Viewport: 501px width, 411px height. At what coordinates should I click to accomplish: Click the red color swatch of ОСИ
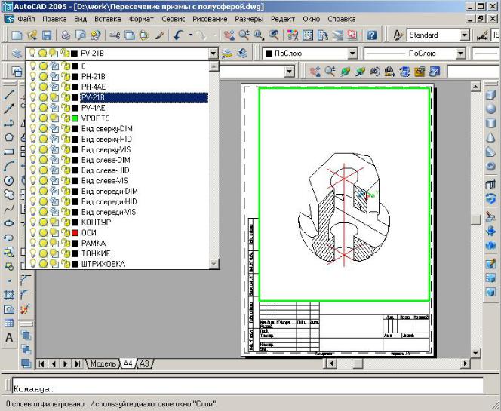[x=75, y=233]
